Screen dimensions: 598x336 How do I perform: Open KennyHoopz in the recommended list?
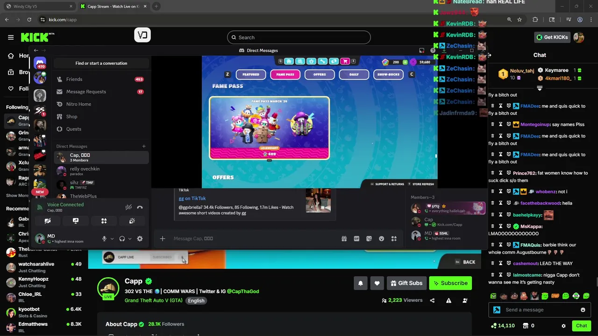44,282
